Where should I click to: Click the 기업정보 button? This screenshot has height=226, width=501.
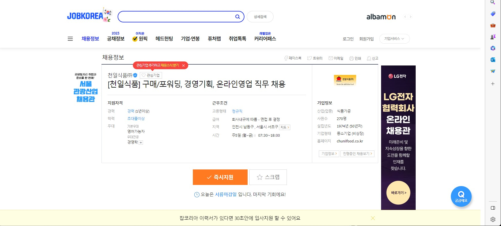pos(329,154)
